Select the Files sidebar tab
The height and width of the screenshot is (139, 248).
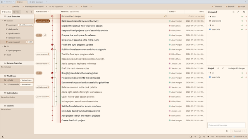(16, 12)
